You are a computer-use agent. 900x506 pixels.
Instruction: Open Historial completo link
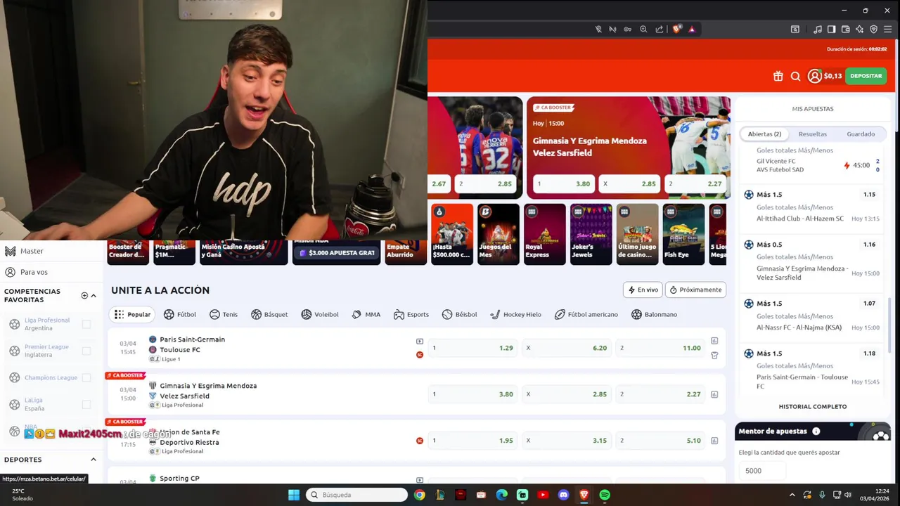pyautogui.click(x=812, y=406)
